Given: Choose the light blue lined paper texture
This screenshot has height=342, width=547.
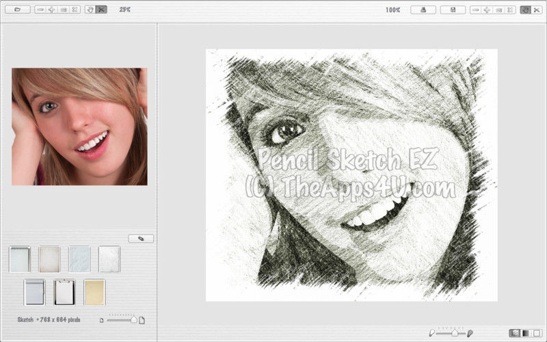Looking at the screenshot, I should click(79, 259).
